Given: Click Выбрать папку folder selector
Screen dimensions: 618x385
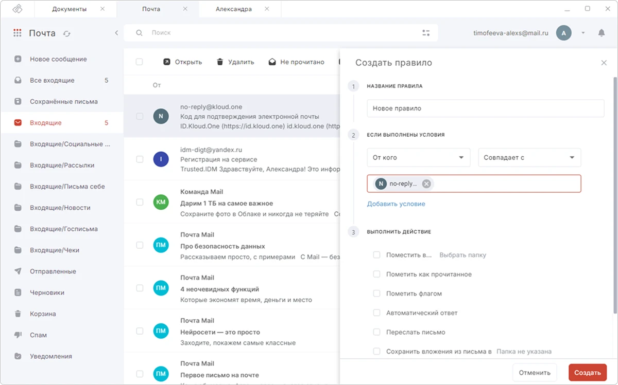Looking at the screenshot, I should click(462, 255).
